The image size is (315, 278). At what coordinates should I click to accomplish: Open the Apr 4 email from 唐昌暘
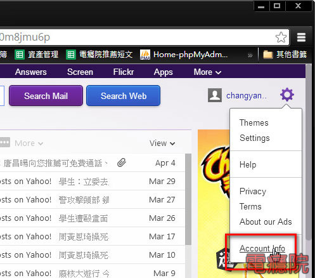93,163
